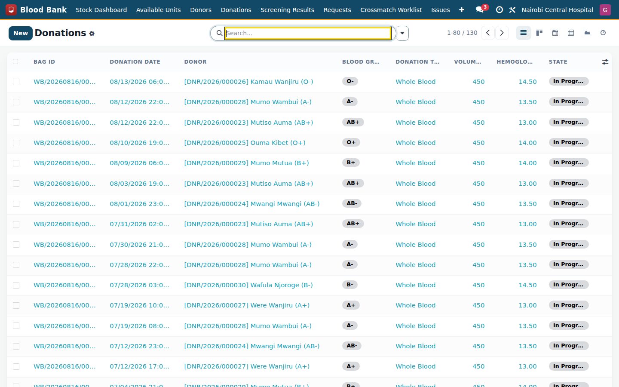Viewport: 619px width, 387px height.
Task: Go to previous page of records
Action: (488, 33)
